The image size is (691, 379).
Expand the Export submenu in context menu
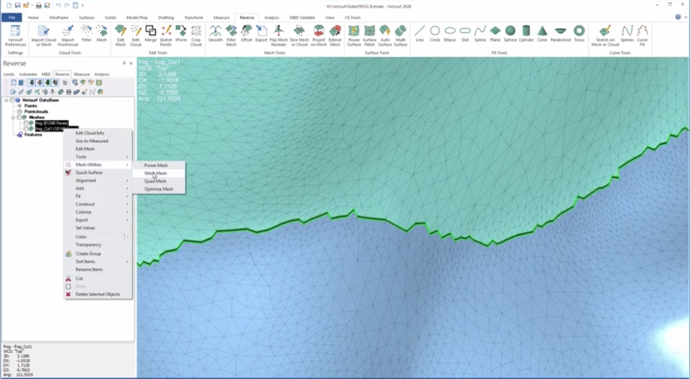98,221
